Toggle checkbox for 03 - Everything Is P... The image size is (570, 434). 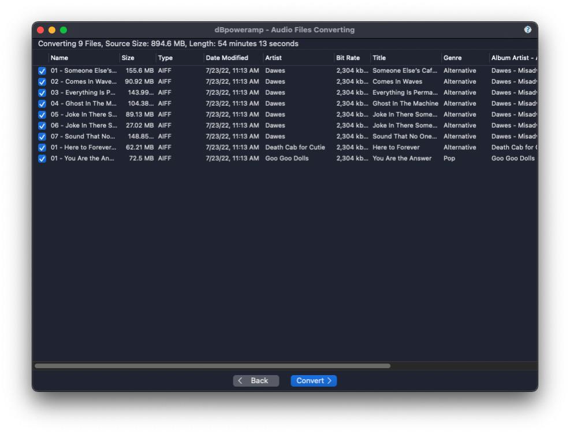point(42,93)
